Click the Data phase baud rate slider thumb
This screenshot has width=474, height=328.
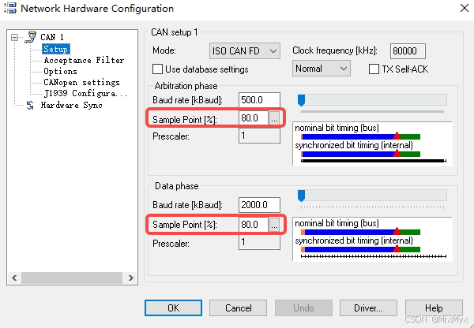[x=301, y=196]
